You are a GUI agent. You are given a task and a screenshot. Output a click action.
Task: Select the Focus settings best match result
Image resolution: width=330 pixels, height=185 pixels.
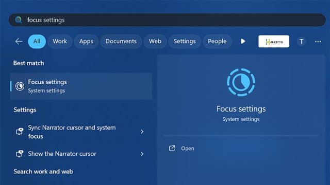coord(81,86)
